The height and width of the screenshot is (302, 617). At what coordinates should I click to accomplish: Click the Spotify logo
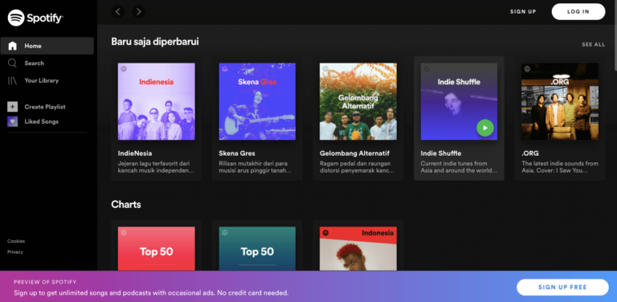[x=35, y=18]
